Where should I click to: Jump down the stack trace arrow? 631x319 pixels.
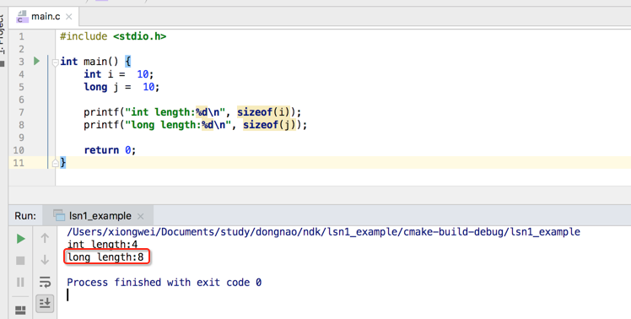(x=45, y=260)
